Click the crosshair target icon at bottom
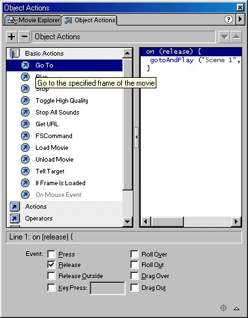This screenshot has height=318, width=248. [x=223, y=308]
